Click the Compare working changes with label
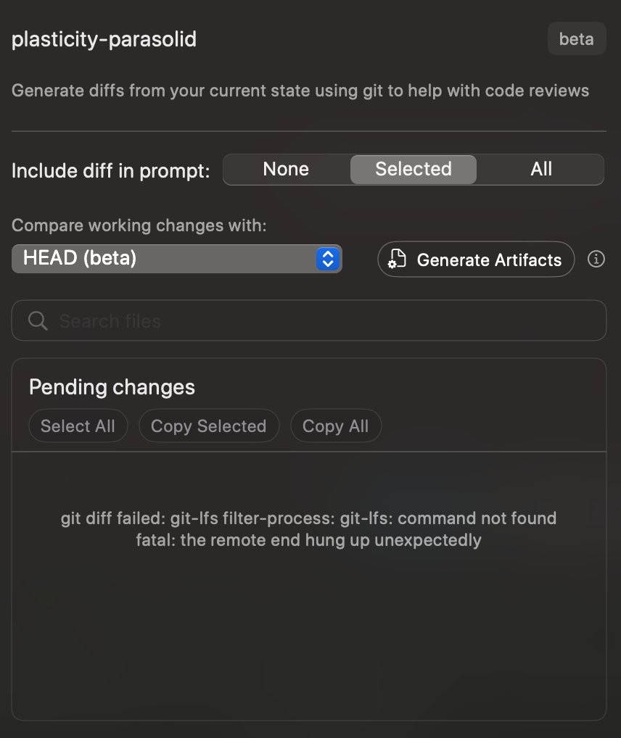This screenshot has width=621, height=738. (139, 225)
